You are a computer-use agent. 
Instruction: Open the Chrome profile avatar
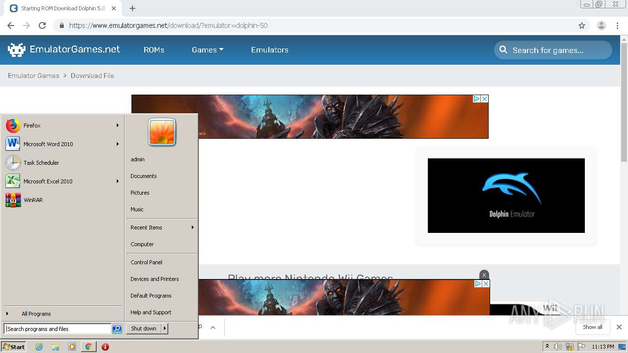[x=602, y=25]
